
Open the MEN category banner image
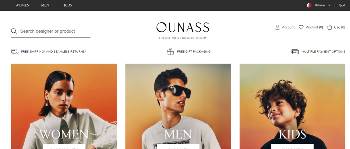(x=178, y=106)
